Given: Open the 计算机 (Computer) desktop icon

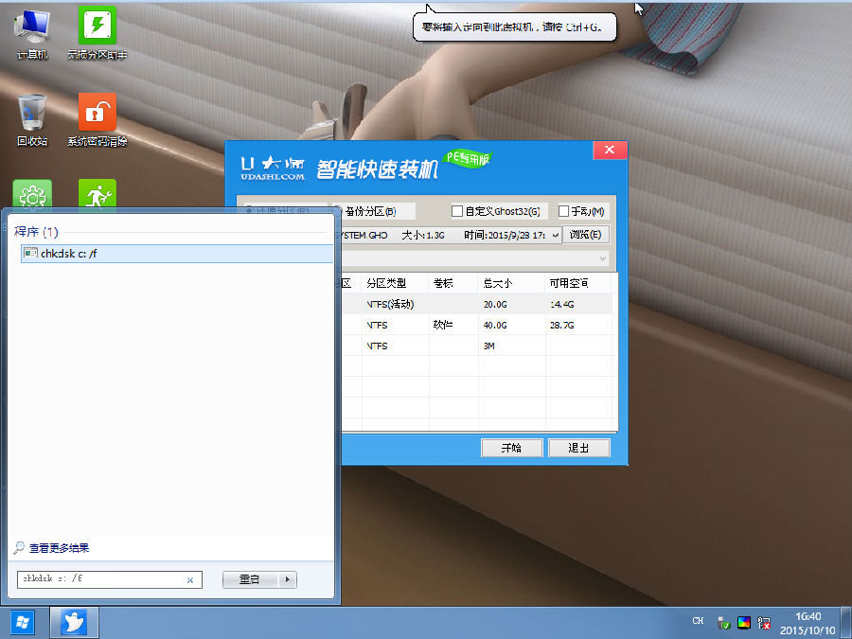Looking at the screenshot, I should [32, 32].
